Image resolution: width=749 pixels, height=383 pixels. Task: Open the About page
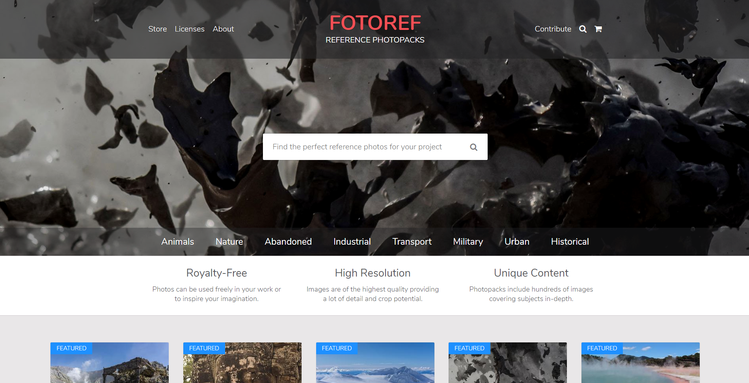point(223,29)
